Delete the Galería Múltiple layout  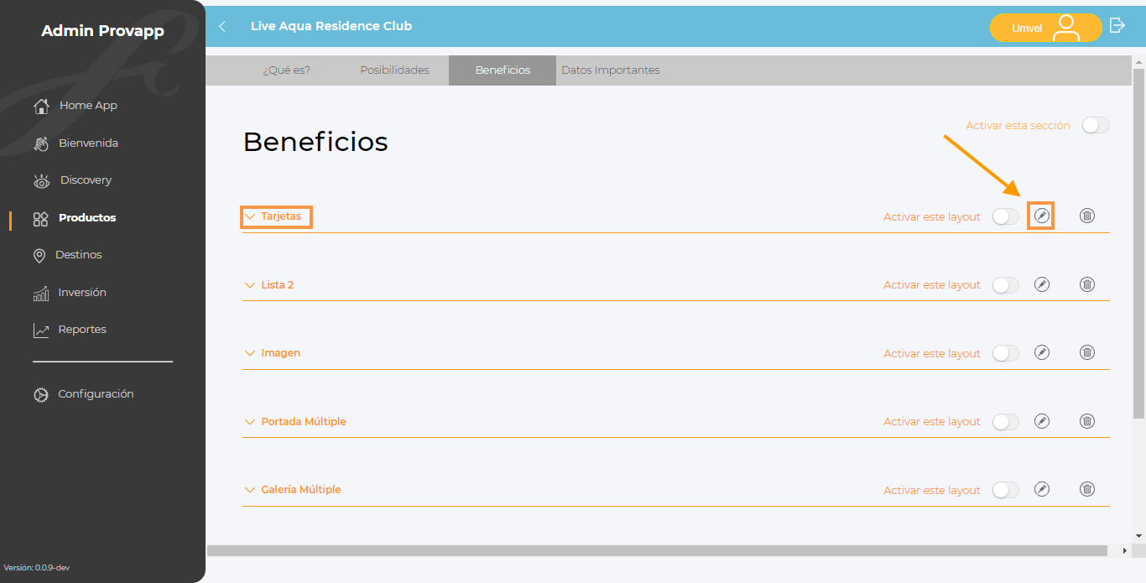[1087, 489]
